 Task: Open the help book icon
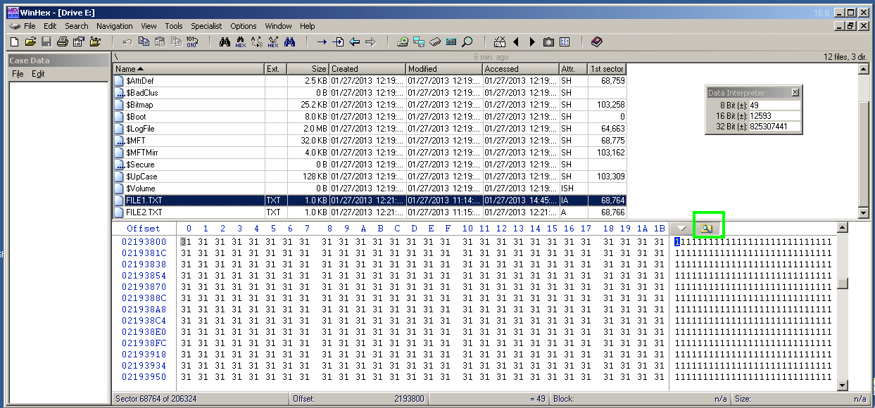pyautogui.click(x=597, y=42)
